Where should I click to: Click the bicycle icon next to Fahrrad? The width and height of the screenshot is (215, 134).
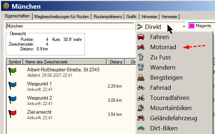(141, 88)
